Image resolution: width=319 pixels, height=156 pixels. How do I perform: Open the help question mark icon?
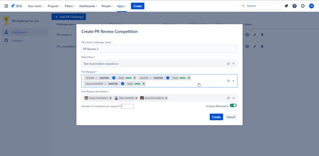click(294, 6)
